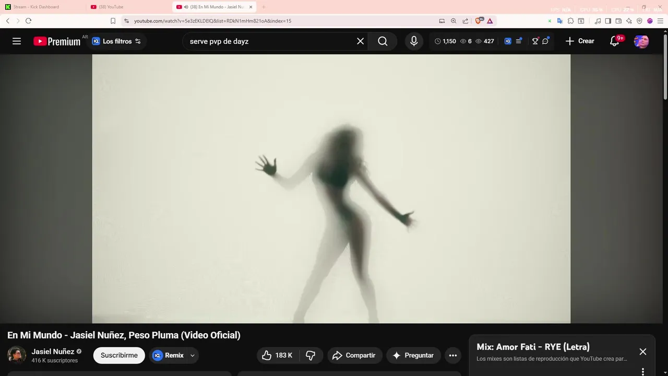The image size is (668, 376).
Task: Like the video (183 K)
Action: (x=277, y=355)
